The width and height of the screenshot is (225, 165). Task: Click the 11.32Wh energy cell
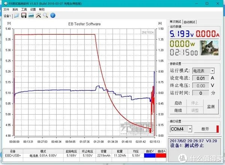120,155
